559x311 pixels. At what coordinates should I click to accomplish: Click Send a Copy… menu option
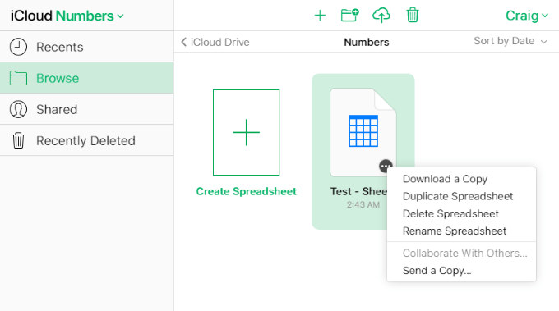point(437,271)
